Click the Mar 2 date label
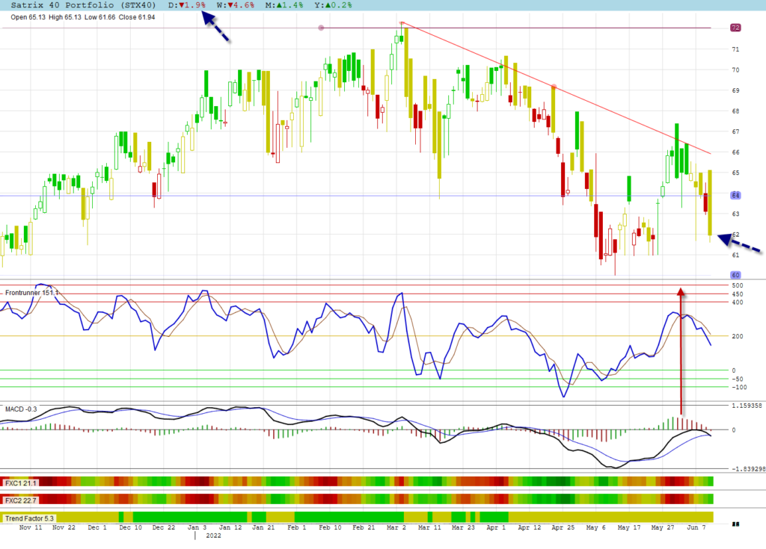 (396, 527)
